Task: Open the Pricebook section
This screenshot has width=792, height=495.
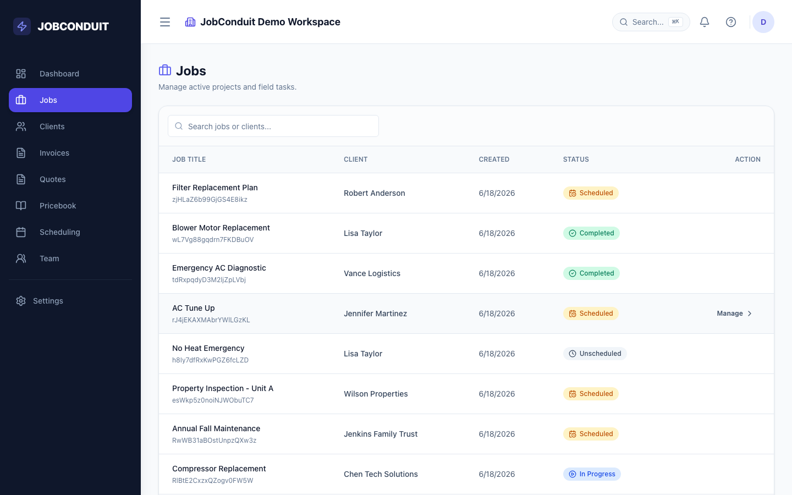Action: (x=70, y=206)
